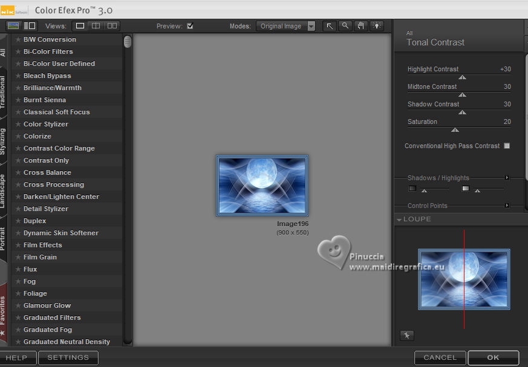Screen dimensions: 528x367
Task: Select the Darken/Lighten Center filter
Action: (x=61, y=196)
